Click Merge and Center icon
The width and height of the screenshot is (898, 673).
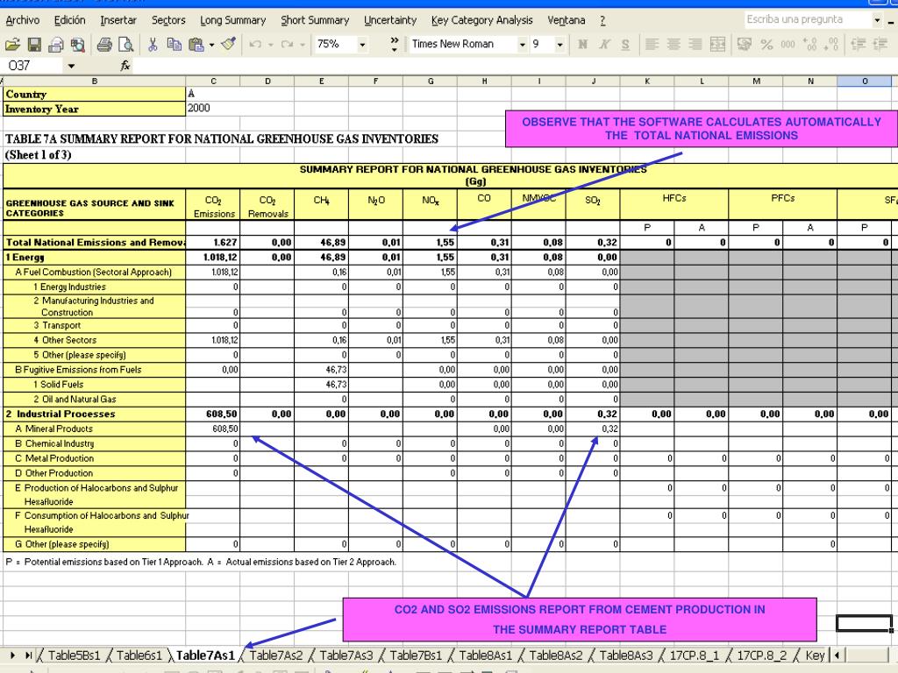[x=717, y=44]
